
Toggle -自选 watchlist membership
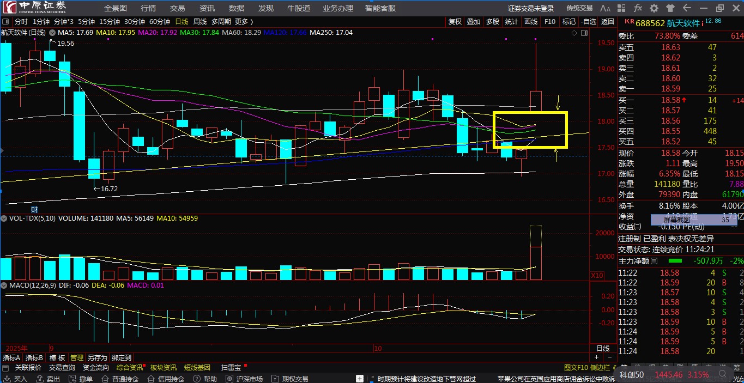pyautogui.click(x=588, y=22)
